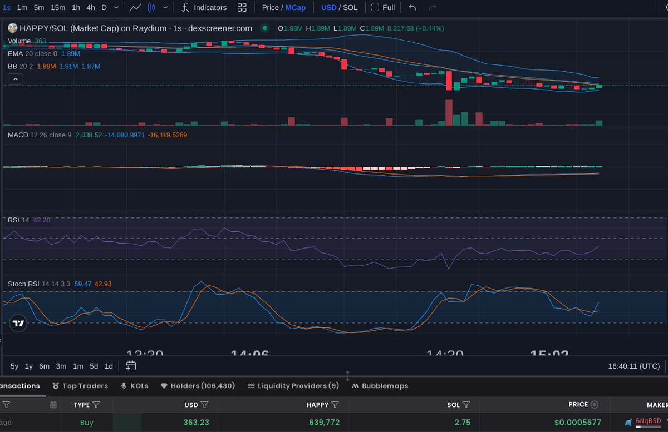Image resolution: width=668 pixels, height=432 pixels.
Task: Set chart currency to SOL
Action: [x=350, y=8]
